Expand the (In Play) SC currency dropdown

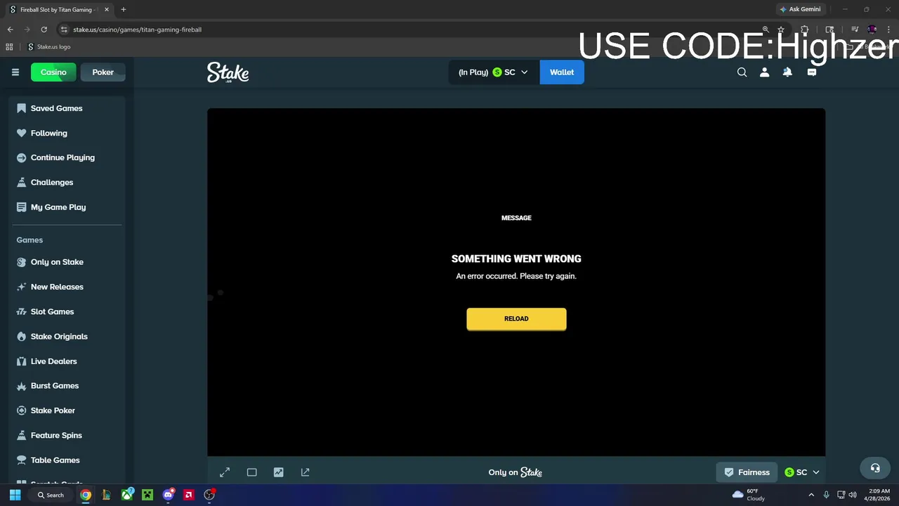coord(493,72)
